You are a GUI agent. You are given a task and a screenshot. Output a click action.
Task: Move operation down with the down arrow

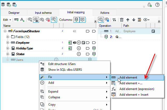click(134, 20)
